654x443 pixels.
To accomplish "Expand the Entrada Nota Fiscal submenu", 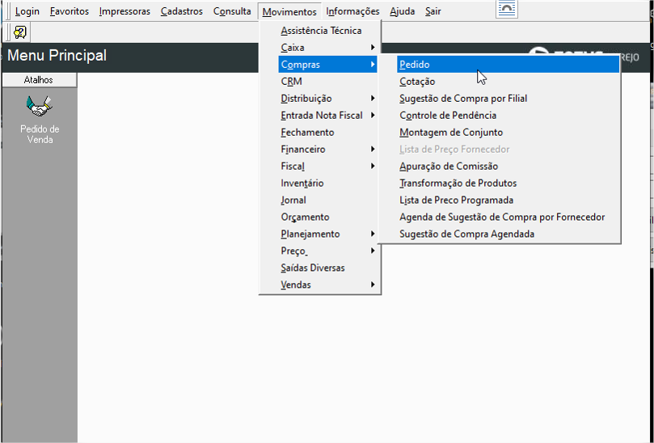I will (320, 115).
